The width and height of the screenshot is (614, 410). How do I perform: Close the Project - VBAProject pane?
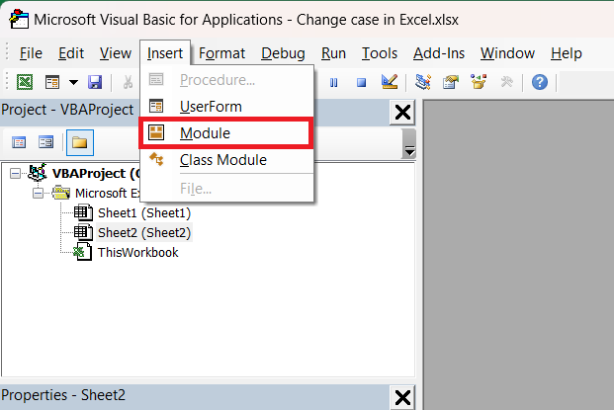tap(402, 113)
